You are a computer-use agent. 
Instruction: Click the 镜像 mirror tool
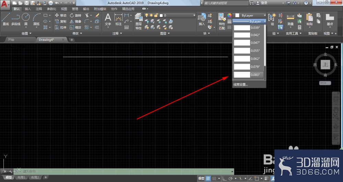point(75,22)
